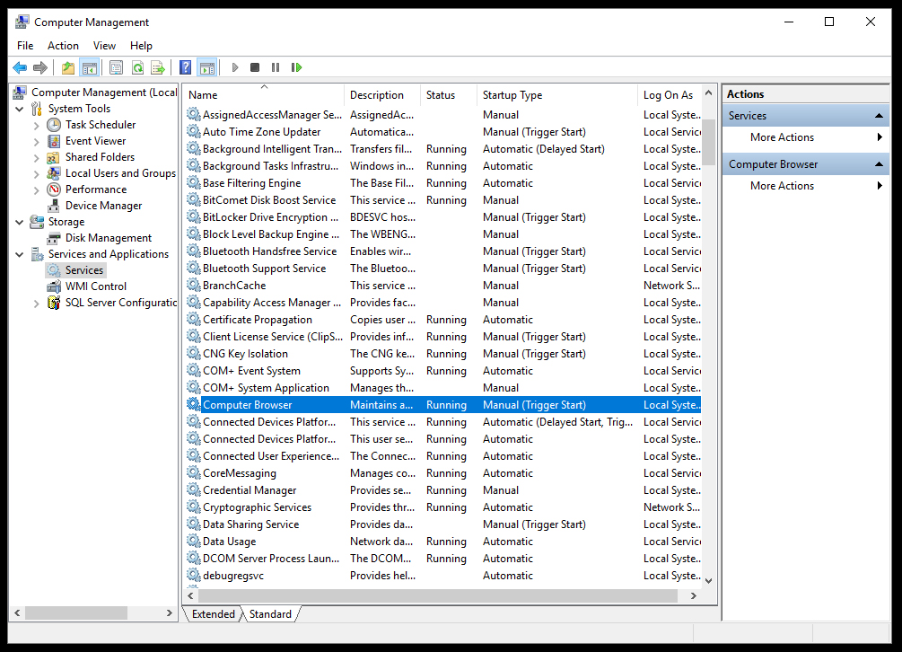This screenshot has height=652, width=902.
Task: Open the File menu
Action: [25, 46]
